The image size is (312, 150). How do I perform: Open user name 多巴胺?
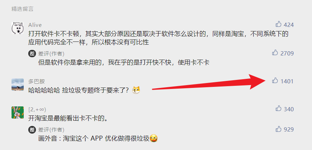[x=37, y=81]
